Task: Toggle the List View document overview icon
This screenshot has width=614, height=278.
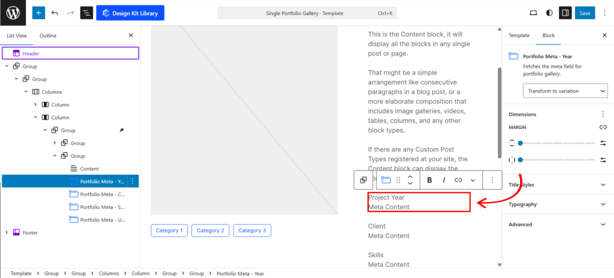Action: click(86, 13)
